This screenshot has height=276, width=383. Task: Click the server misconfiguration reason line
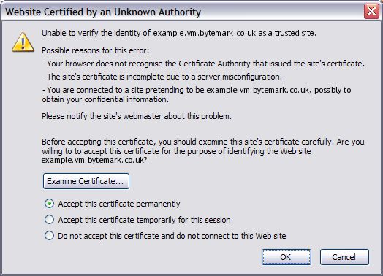[162, 77]
